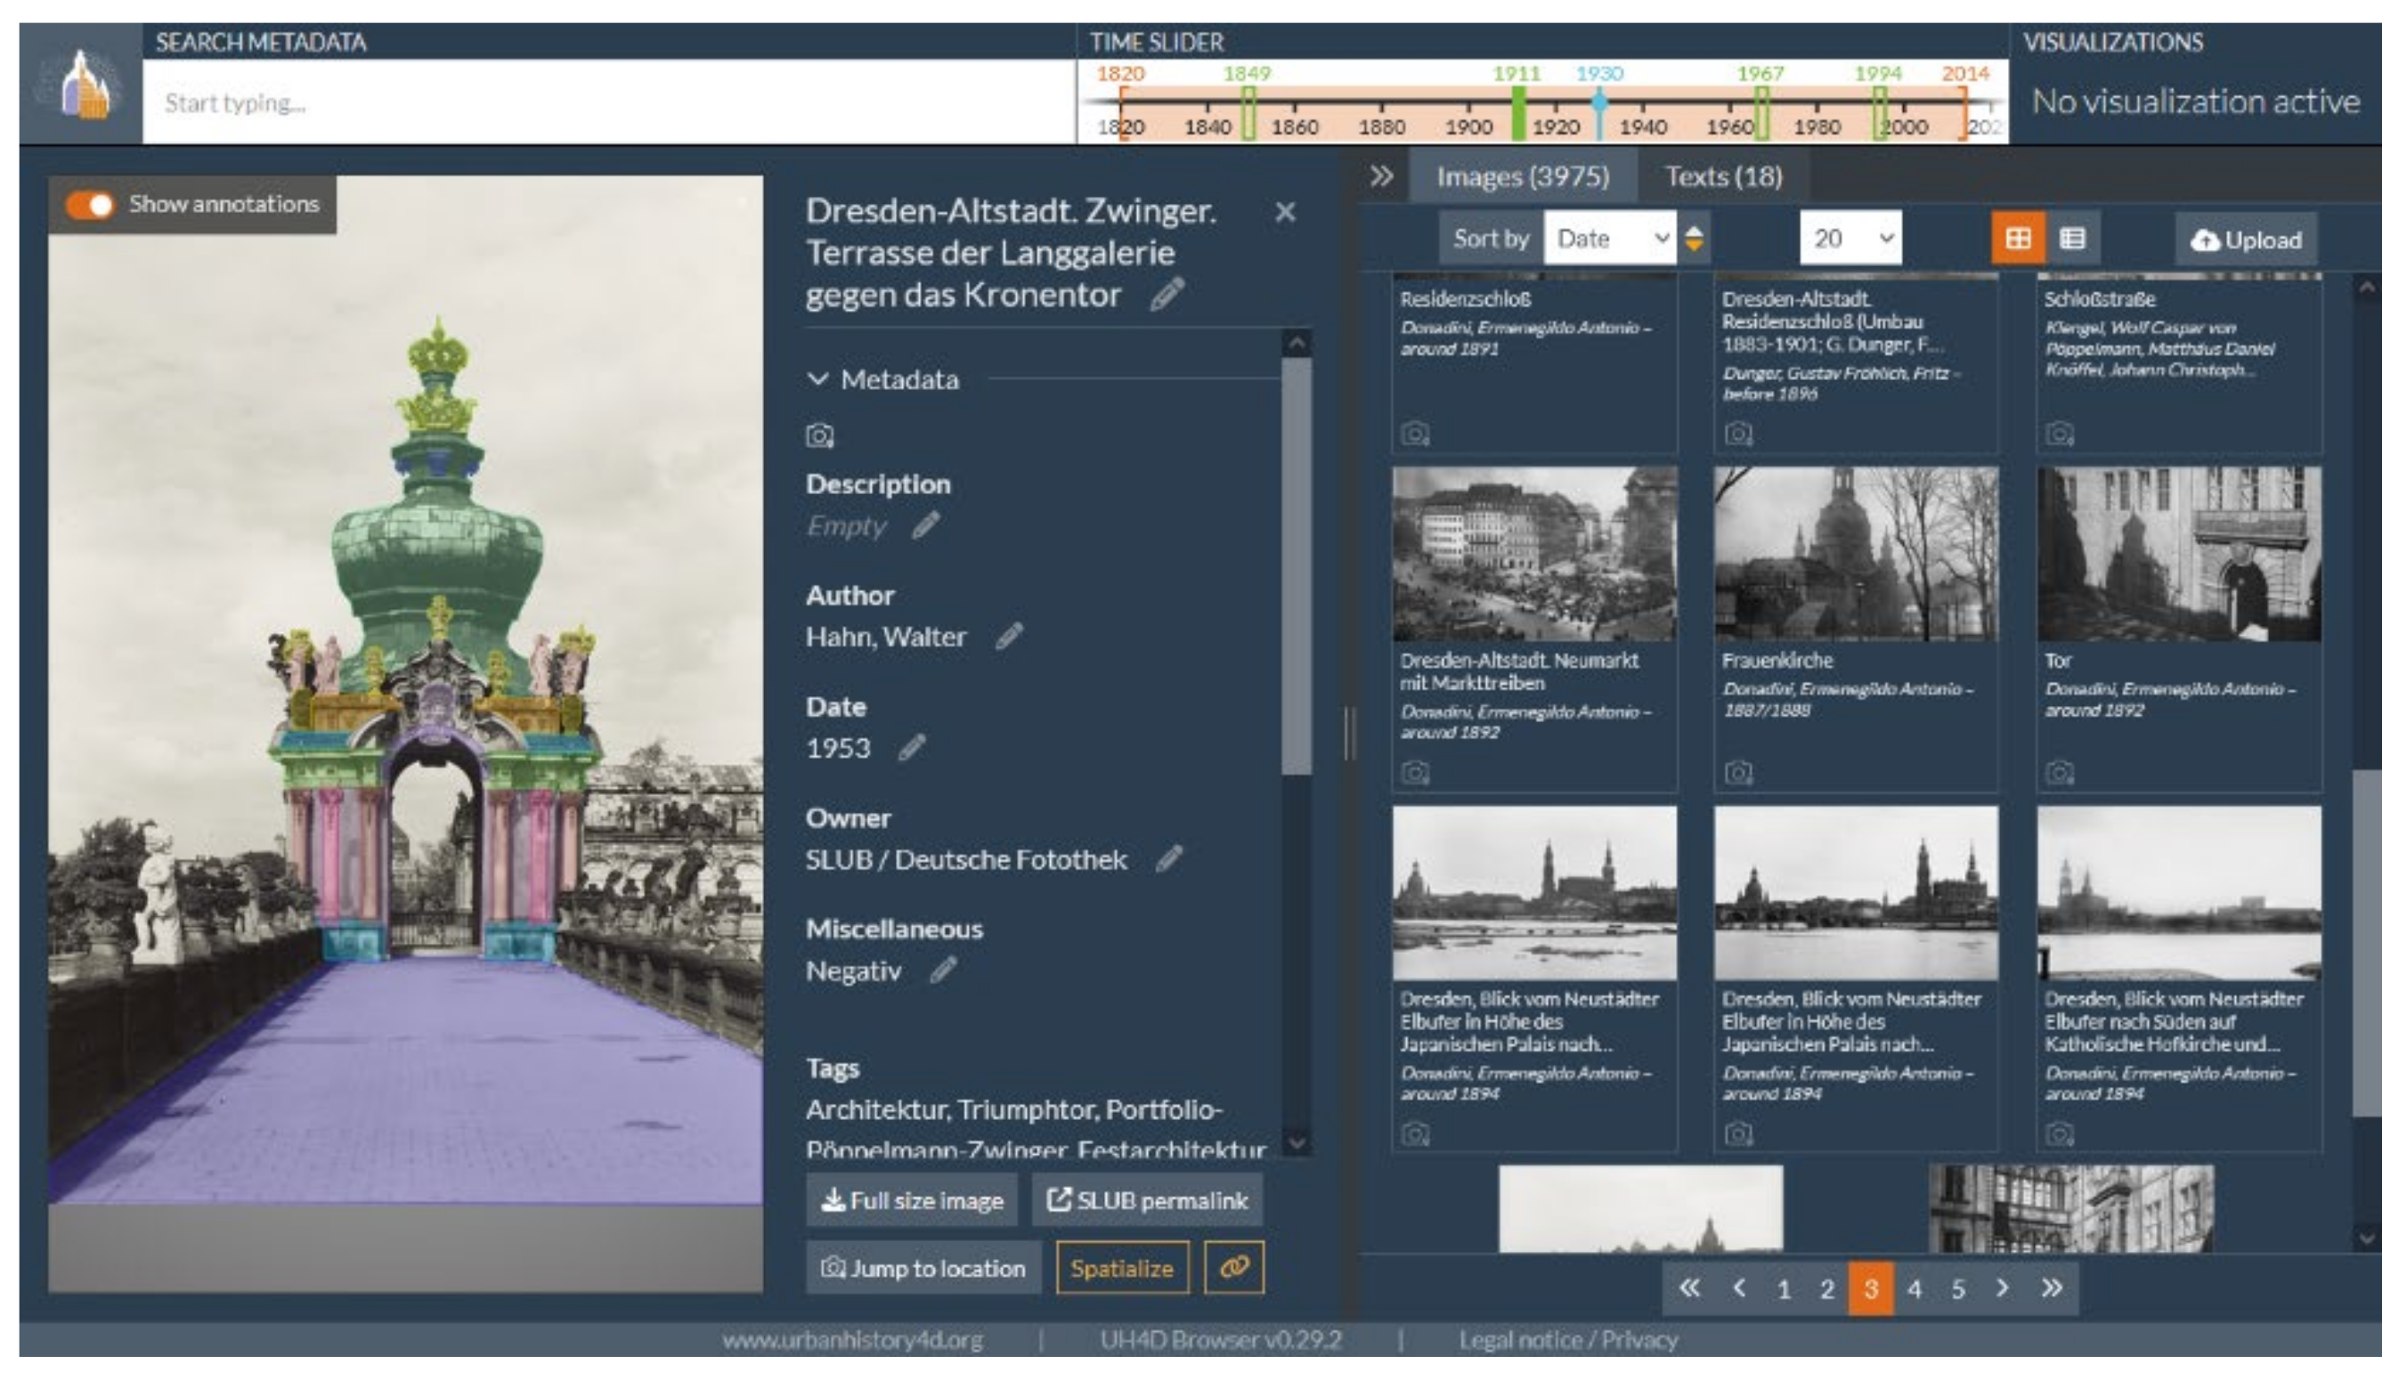The height and width of the screenshot is (1381, 2407).
Task: Switch to the list view icon
Action: pos(2072,238)
